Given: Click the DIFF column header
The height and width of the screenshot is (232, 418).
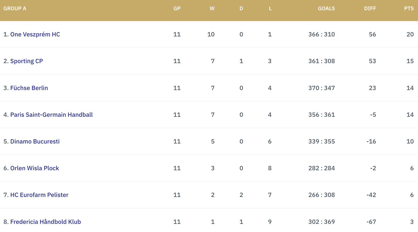Looking at the screenshot, I should click(x=370, y=8).
